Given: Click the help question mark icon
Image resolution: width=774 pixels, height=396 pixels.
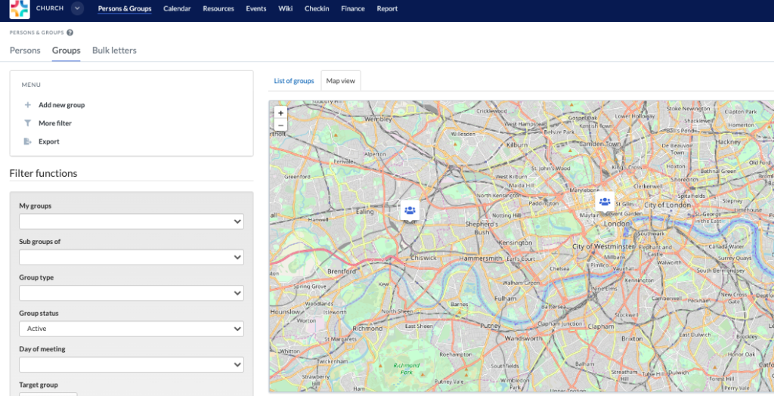Looking at the screenshot, I should 70,32.
